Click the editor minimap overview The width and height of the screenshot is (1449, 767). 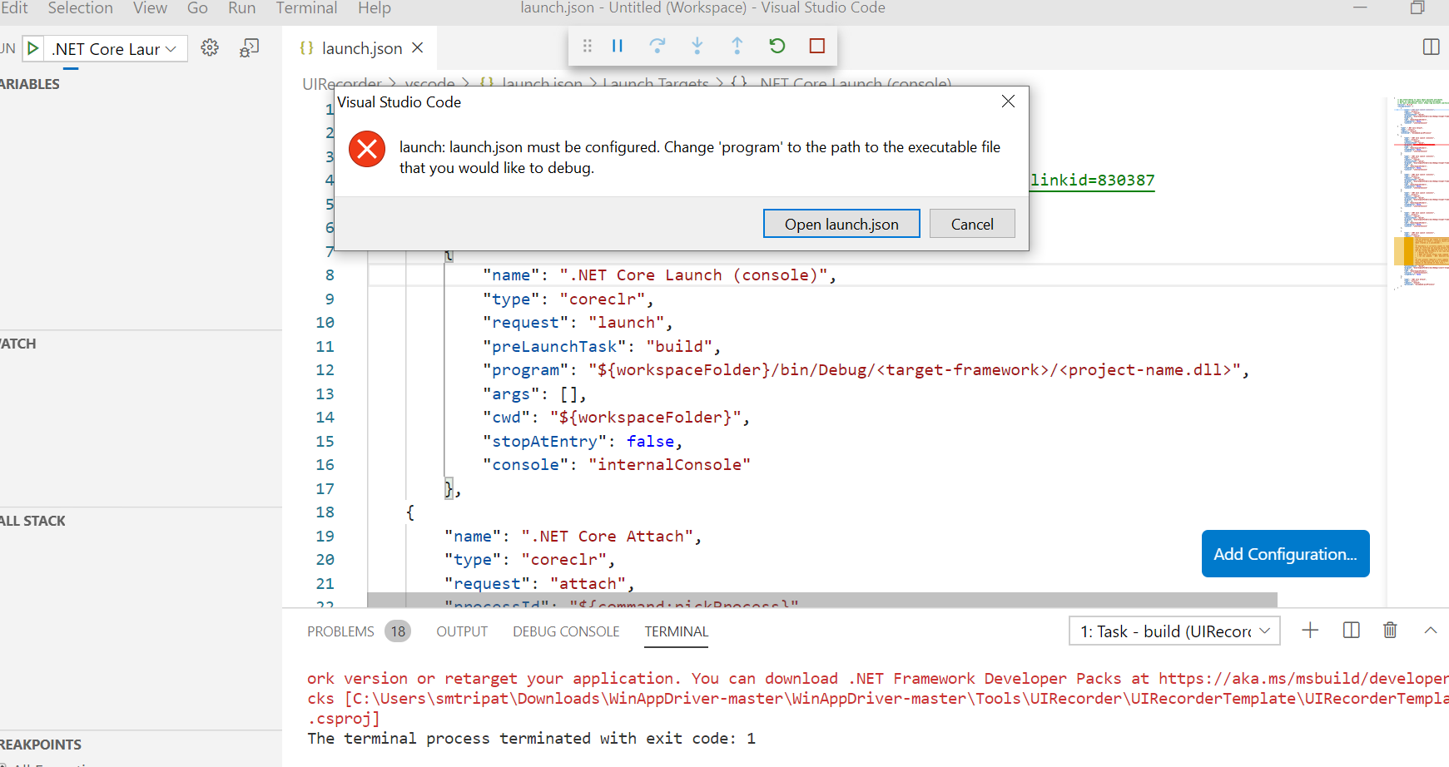tap(1421, 193)
